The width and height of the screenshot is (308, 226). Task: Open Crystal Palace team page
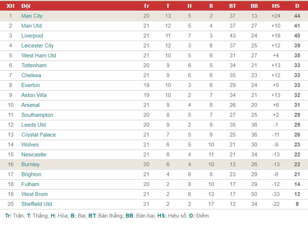[39, 135]
